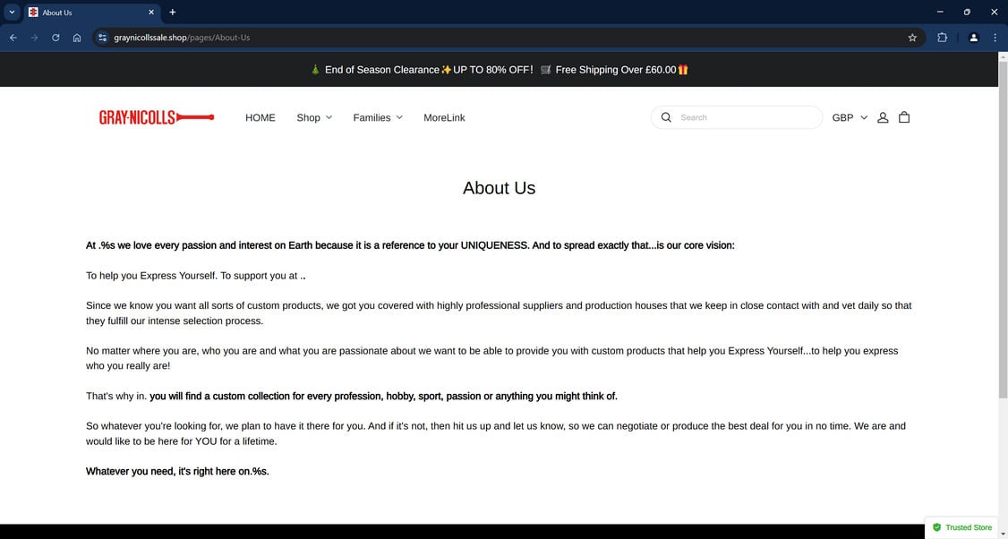The image size is (1008, 539).
Task: Click the About Us page heading
Action: click(x=499, y=188)
